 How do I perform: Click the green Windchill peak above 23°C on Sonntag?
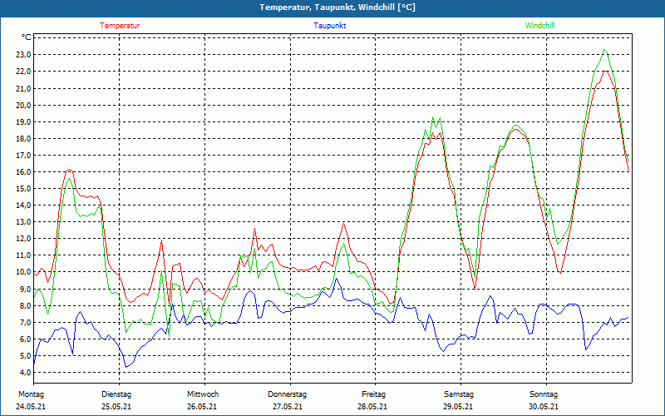[604, 50]
